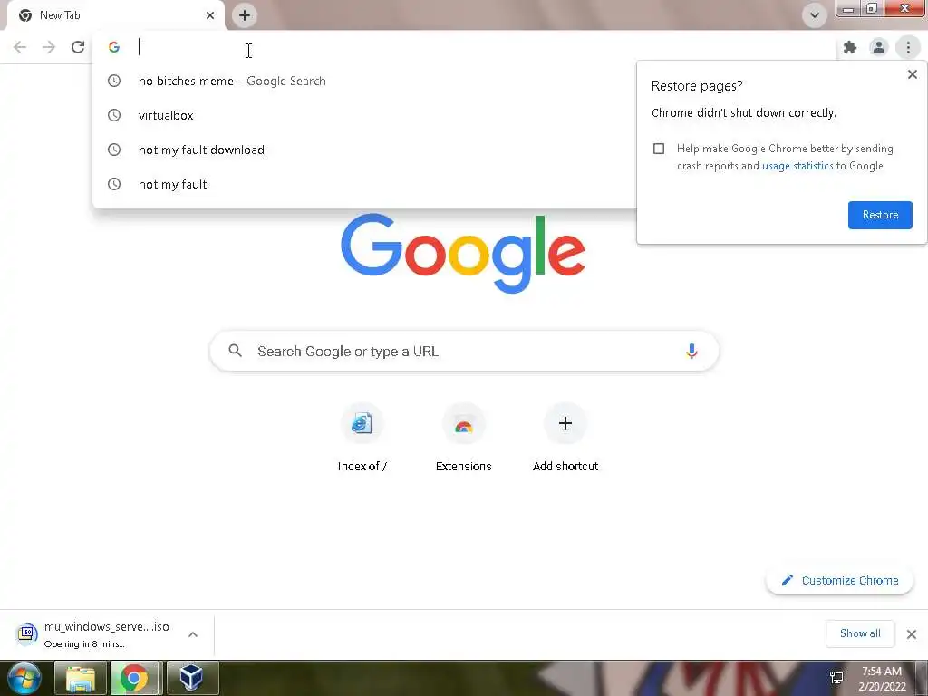The height and width of the screenshot is (696, 928).
Task: Open VirtualBox from the taskbar
Action: tap(191, 678)
